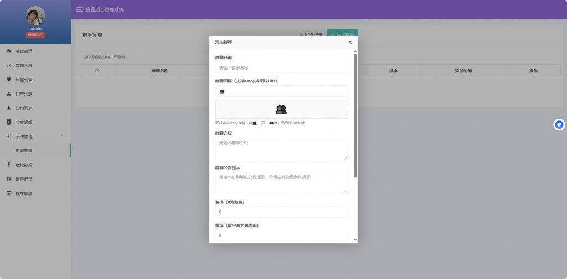Click the chart icon beside 数据大屏
567x279 pixels.
click(x=9, y=66)
